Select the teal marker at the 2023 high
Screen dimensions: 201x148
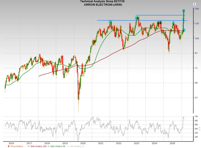(x=137, y=18)
